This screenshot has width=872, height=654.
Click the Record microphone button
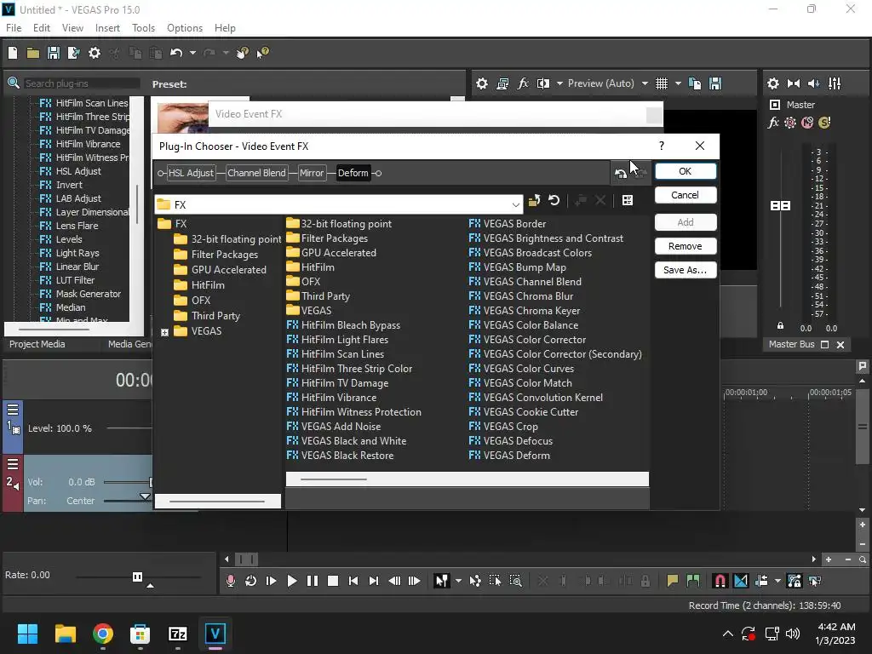230,581
